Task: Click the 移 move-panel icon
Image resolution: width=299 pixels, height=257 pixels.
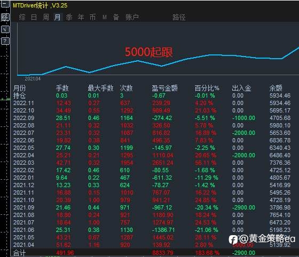Action: pyautogui.click(x=5, y=17)
